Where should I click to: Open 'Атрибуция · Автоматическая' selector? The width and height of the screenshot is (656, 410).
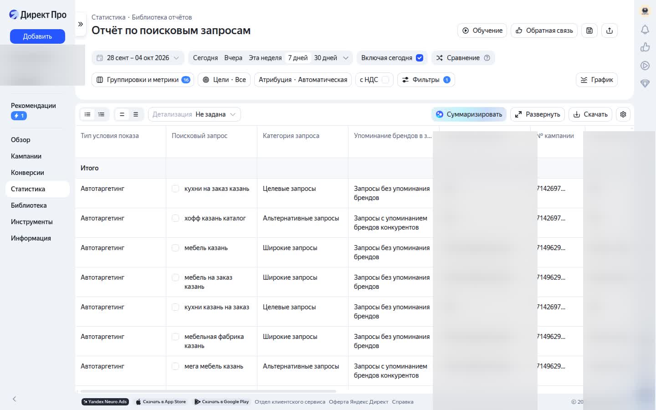(x=303, y=80)
